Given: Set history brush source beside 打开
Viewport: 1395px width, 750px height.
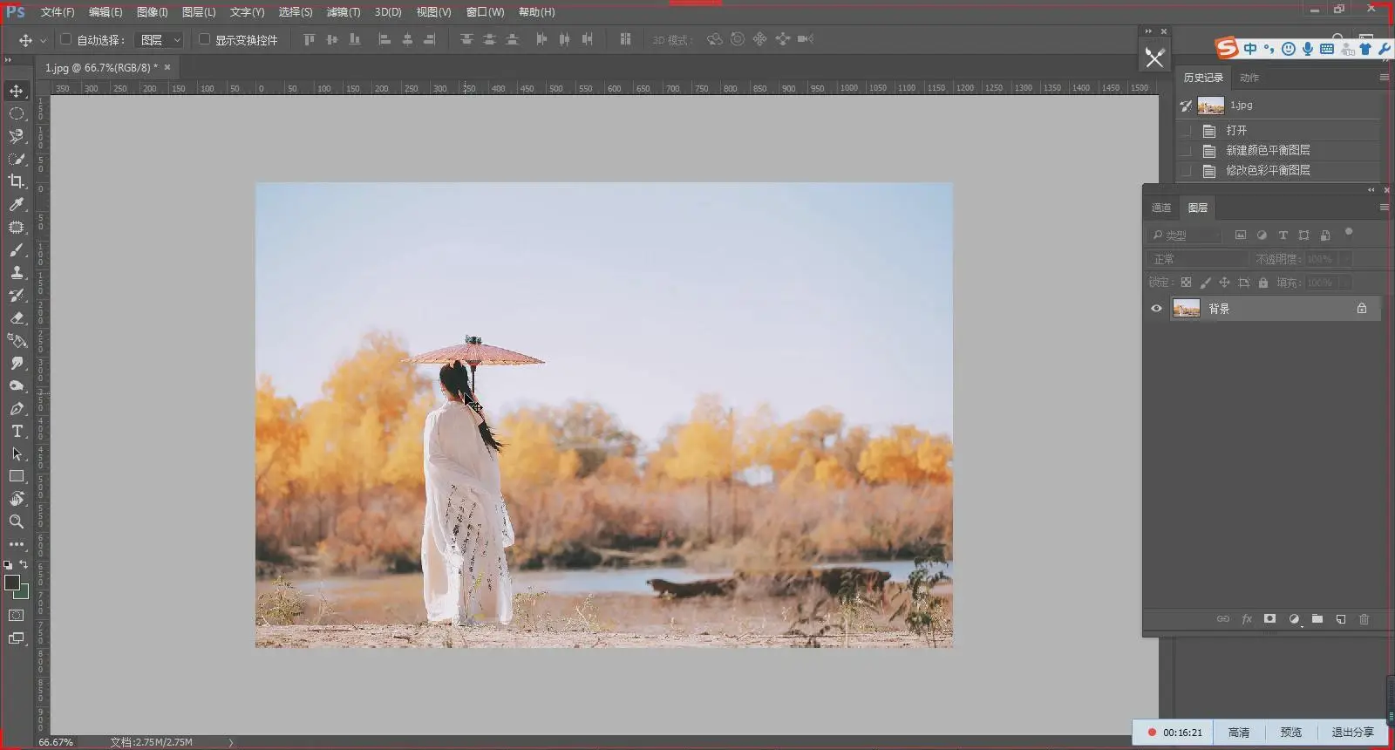Looking at the screenshot, I should pyautogui.click(x=1186, y=131).
